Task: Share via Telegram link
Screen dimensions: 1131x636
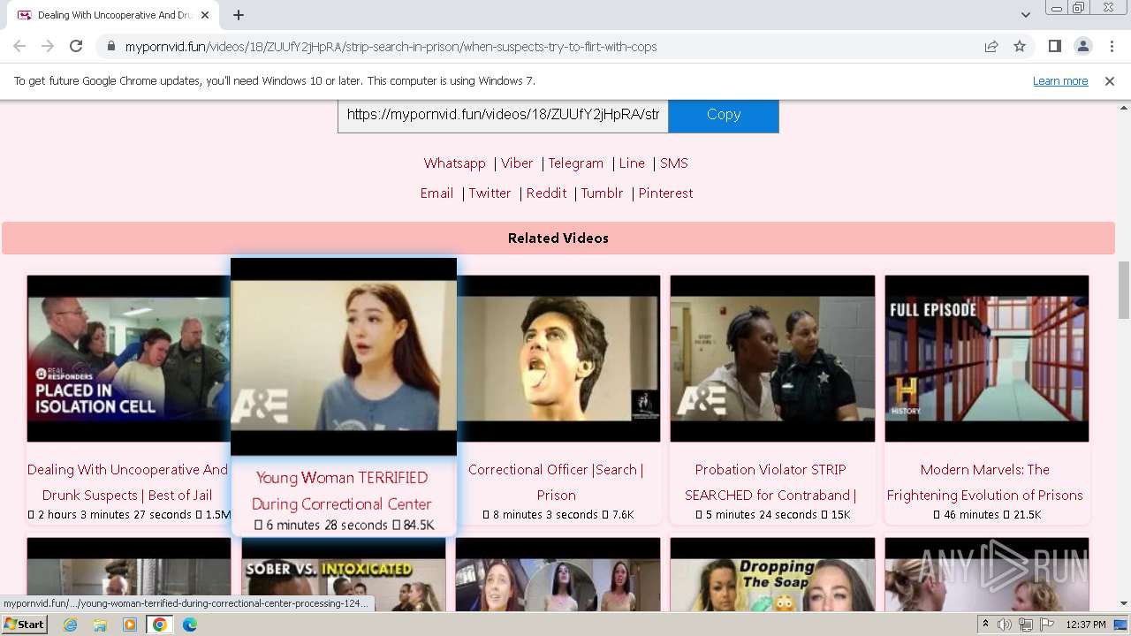Action: pyautogui.click(x=575, y=163)
